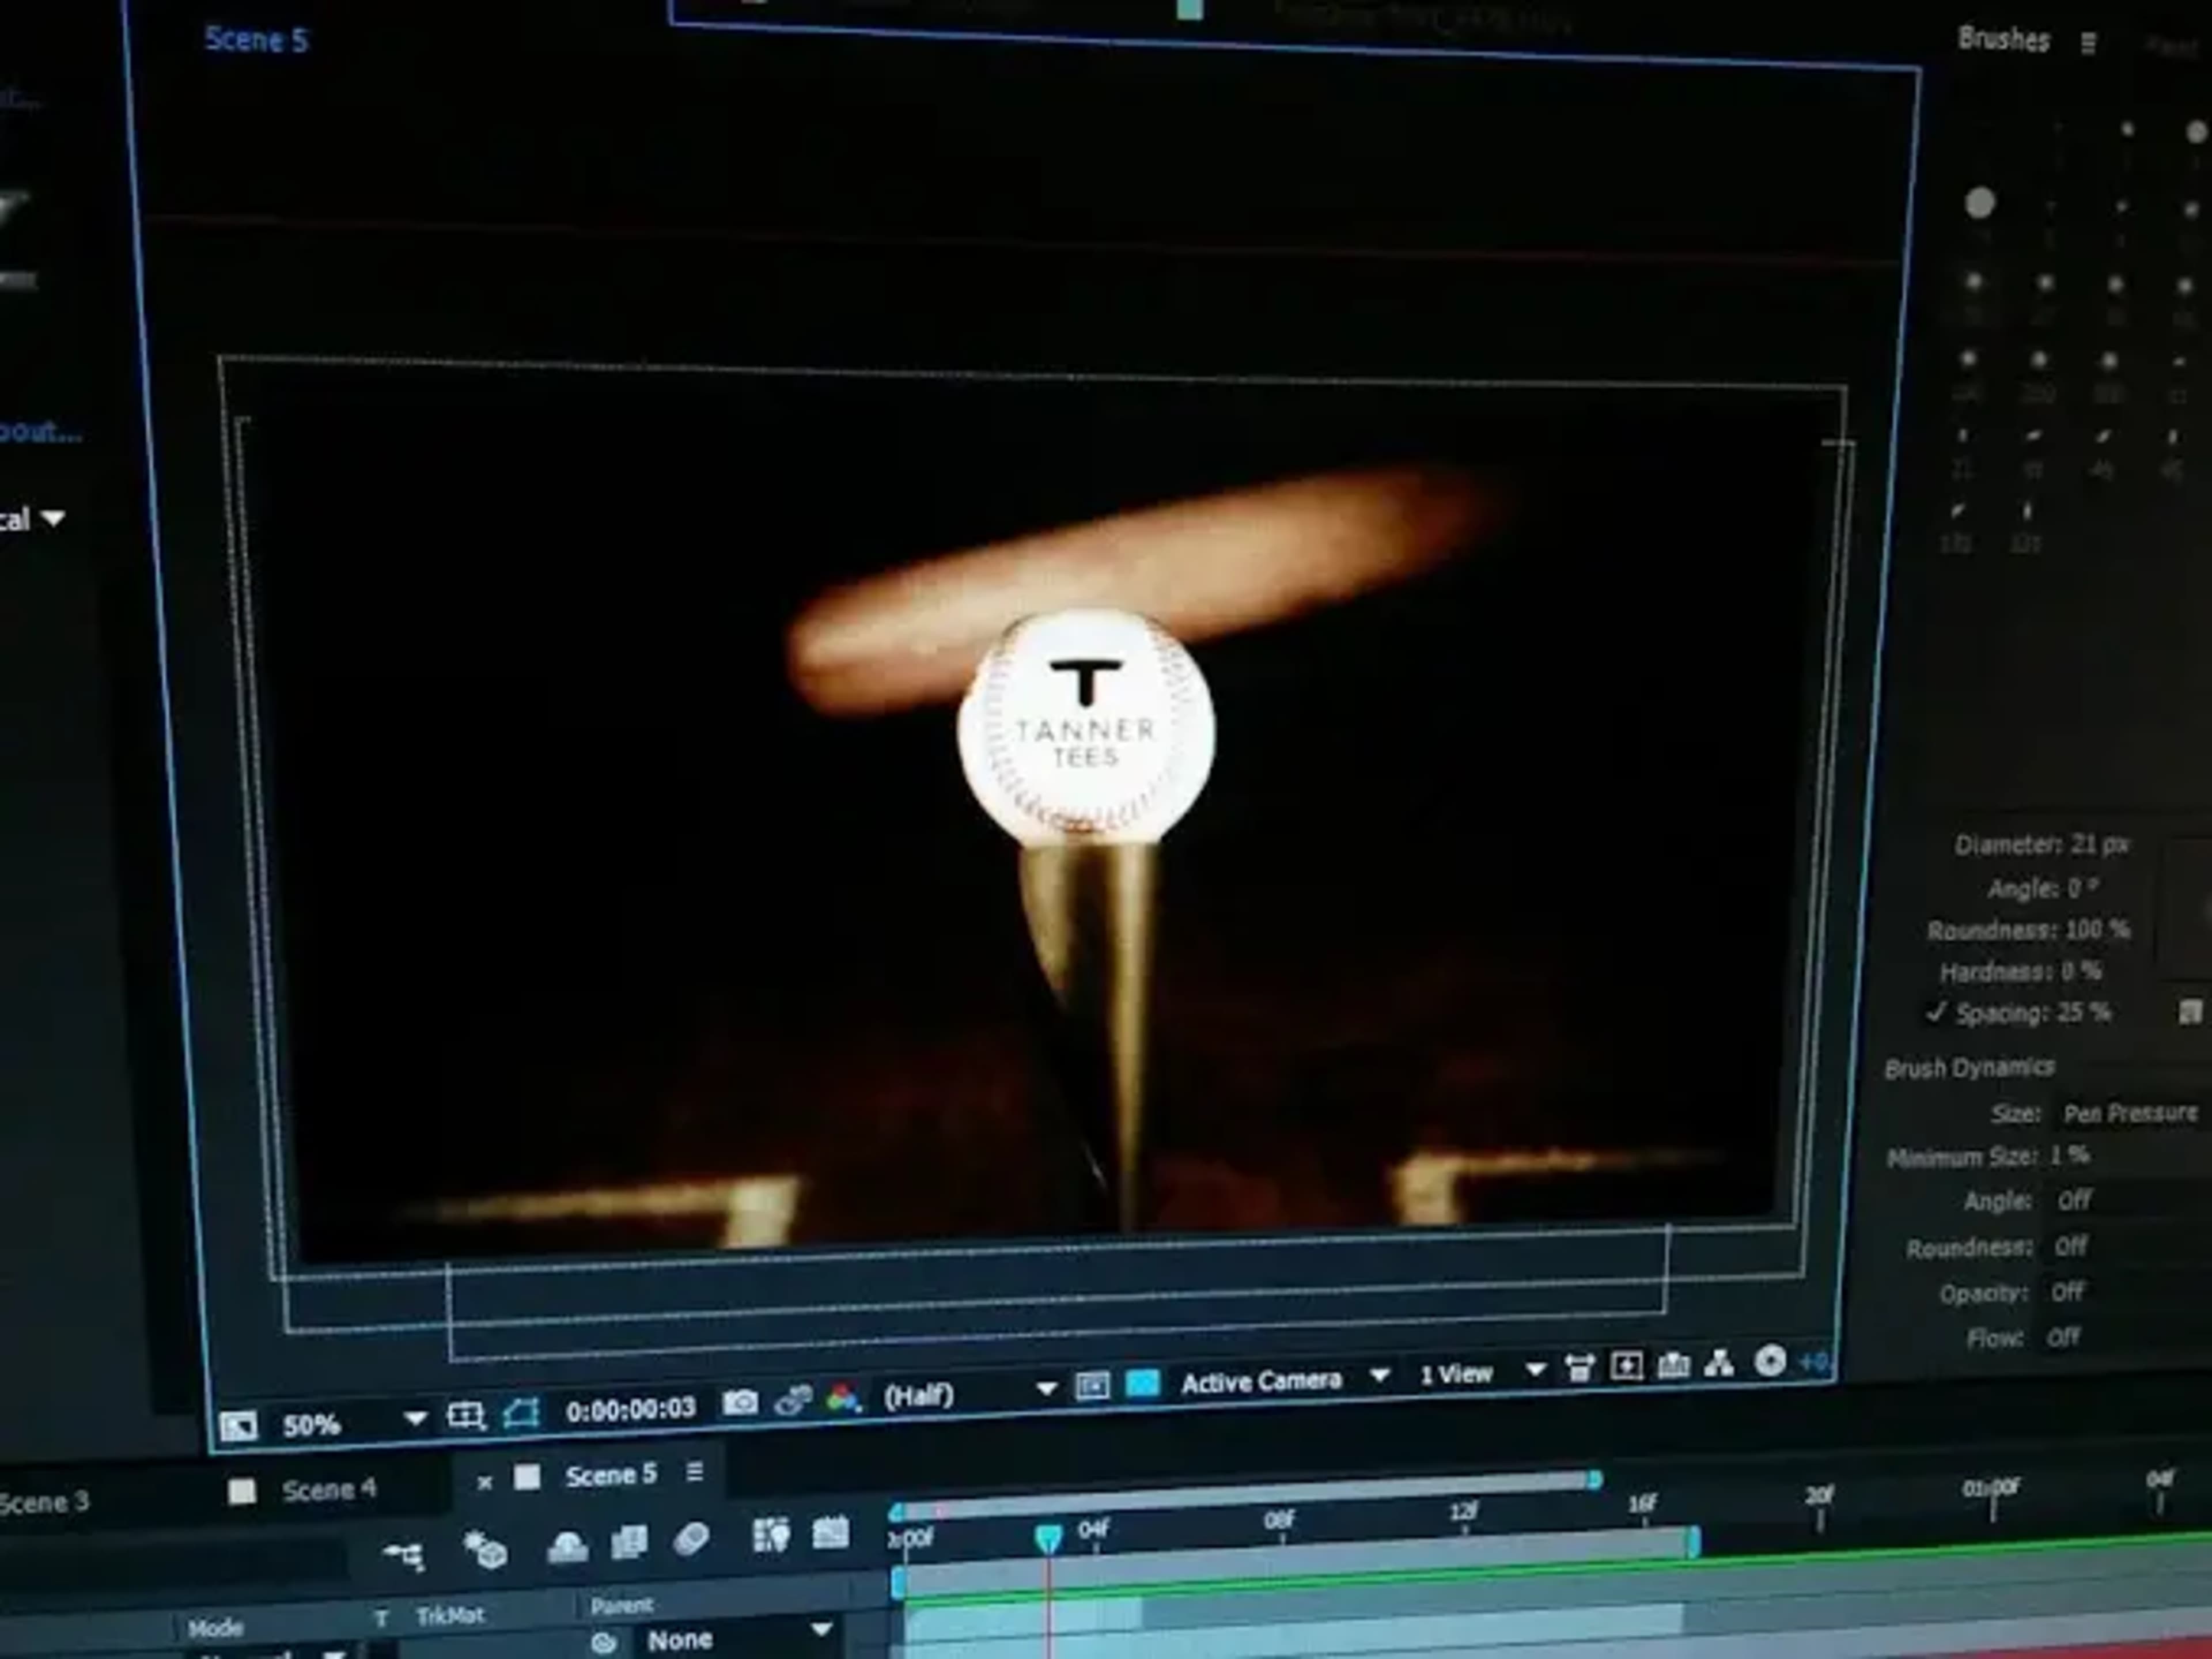Image resolution: width=2212 pixels, height=1659 pixels.
Task: Click the Timeline button in viewer footer
Action: (1673, 1364)
